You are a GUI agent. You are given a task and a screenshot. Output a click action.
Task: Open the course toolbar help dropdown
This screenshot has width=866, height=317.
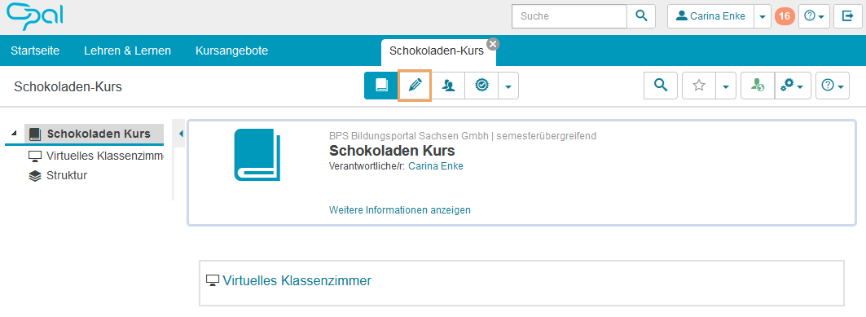coord(833,86)
